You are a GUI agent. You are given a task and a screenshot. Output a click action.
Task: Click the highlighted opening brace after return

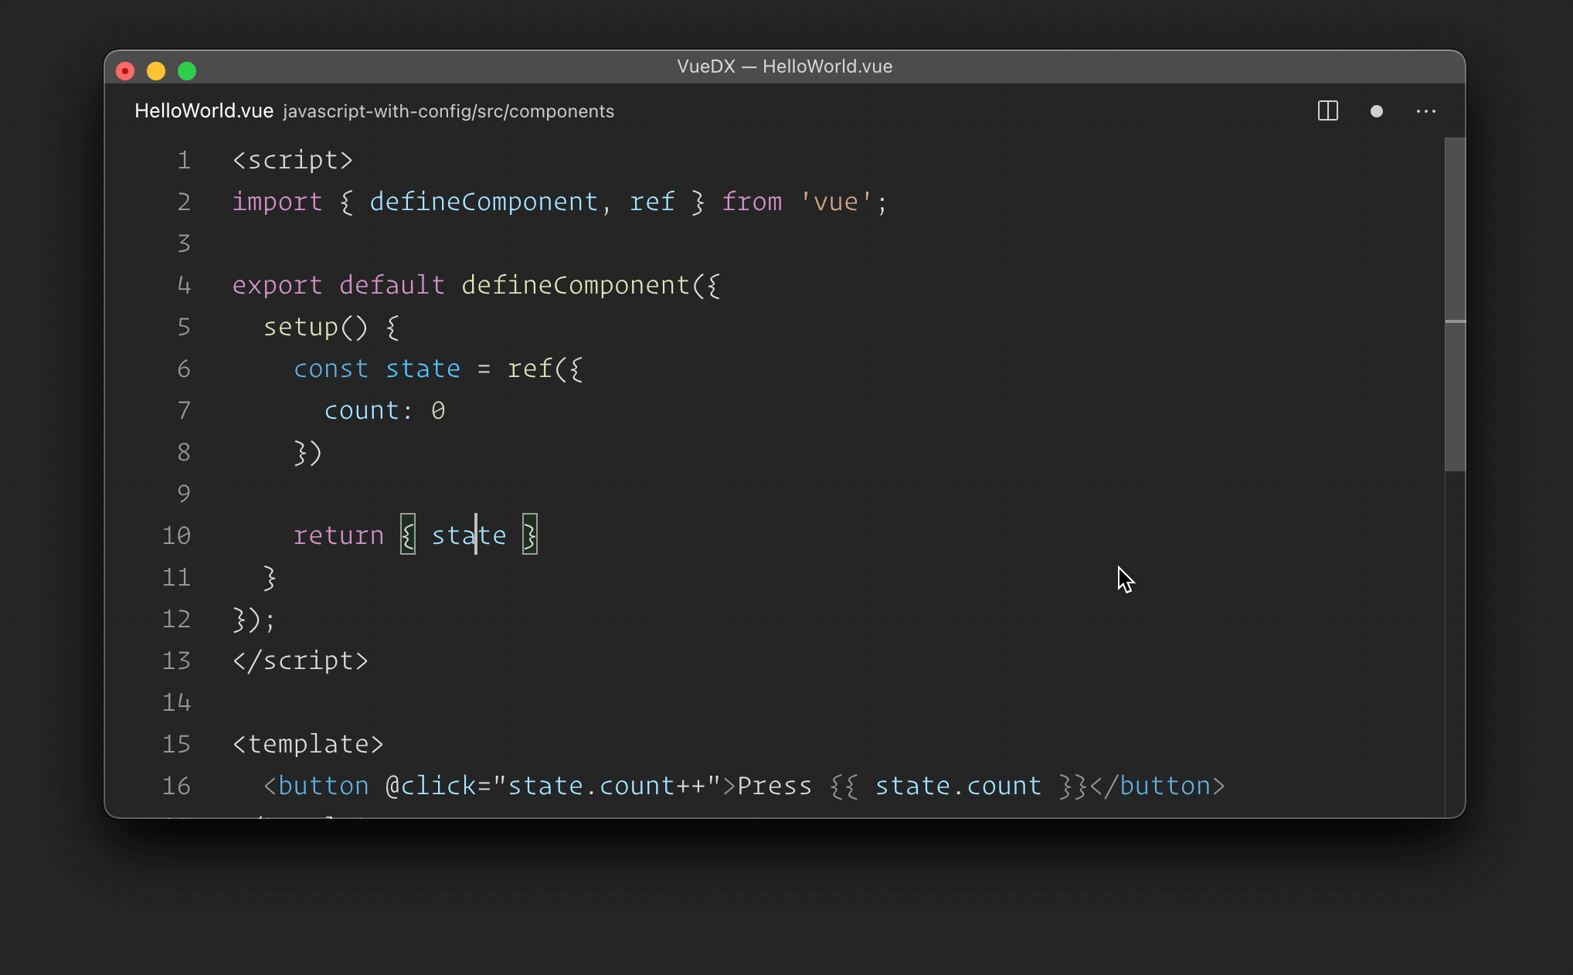tap(408, 535)
